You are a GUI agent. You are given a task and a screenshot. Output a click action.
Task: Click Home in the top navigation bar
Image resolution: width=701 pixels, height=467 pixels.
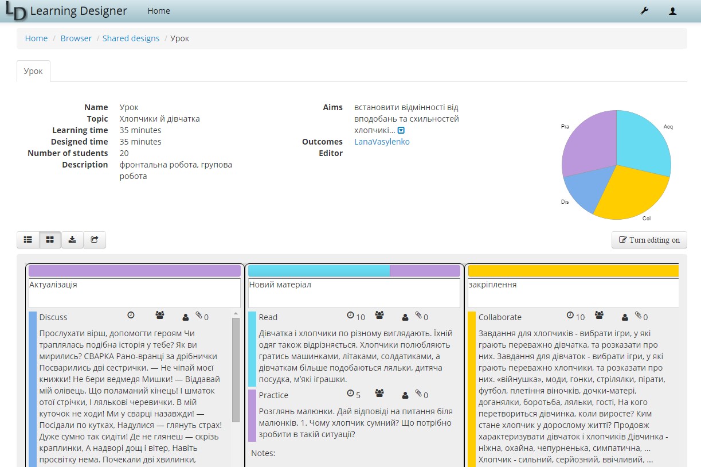158,10
